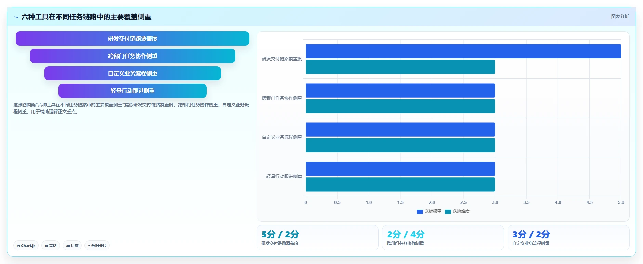Click the description paragraph under the funnel
This screenshot has width=643, height=264.
[131, 108]
